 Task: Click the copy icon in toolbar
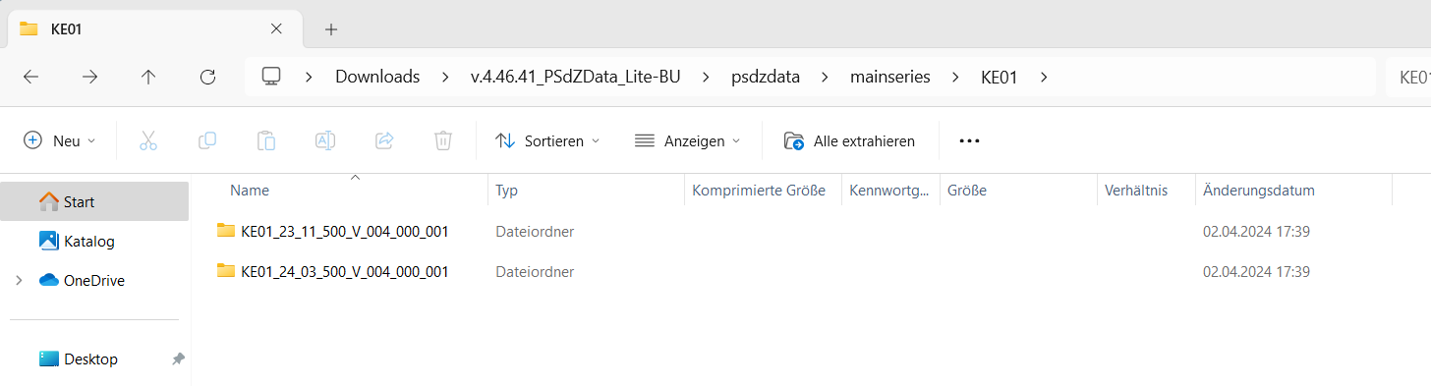click(207, 140)
